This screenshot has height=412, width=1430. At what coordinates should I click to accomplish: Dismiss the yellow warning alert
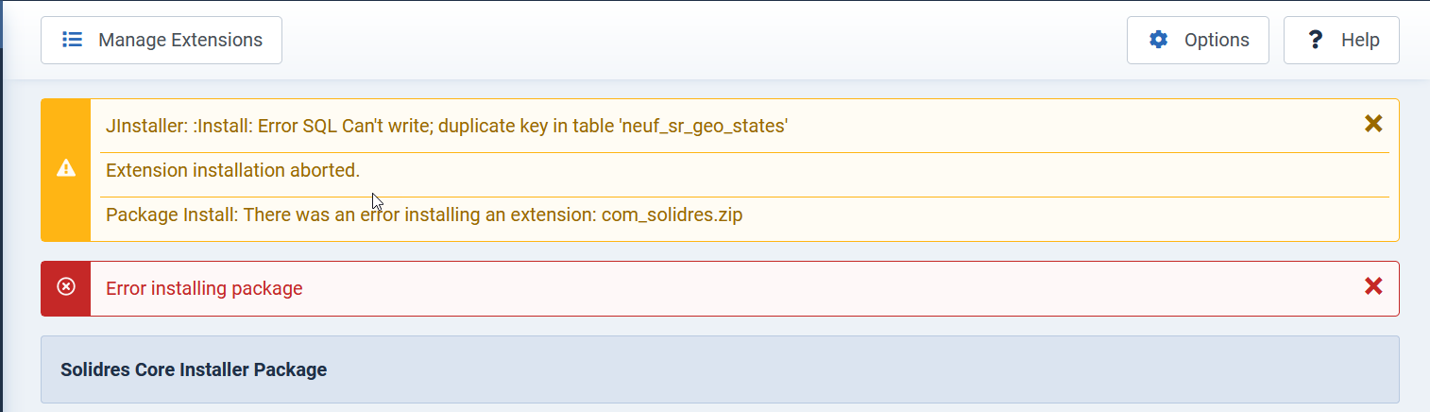click(x=1373, y=124)
